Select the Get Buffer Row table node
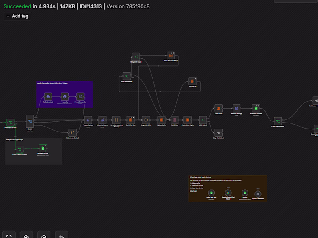 131,120
